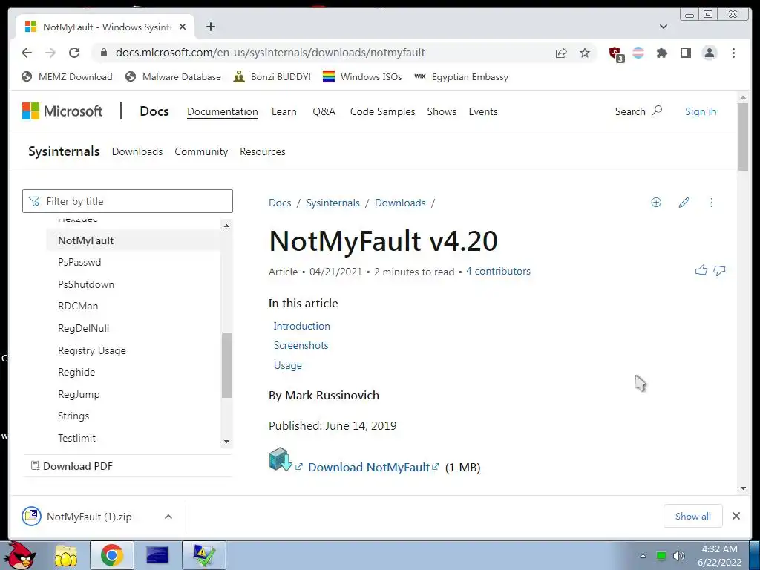The image size is (760, 570).
Task: View site information padlock icon
Action: 104,53
